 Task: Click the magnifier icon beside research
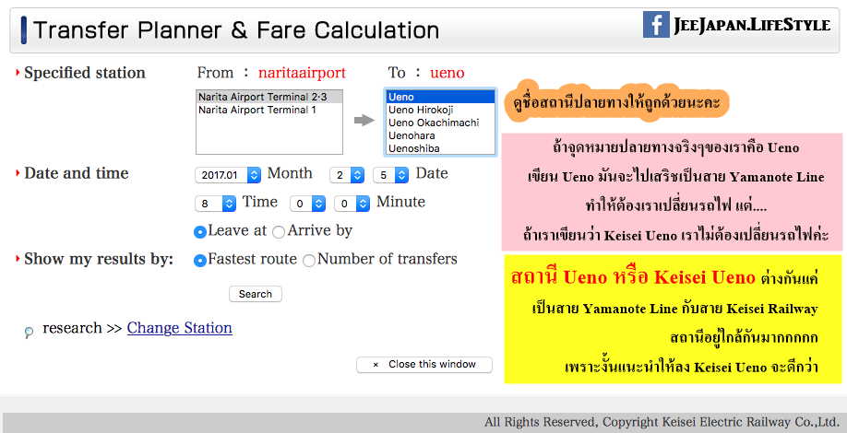(30, 333)
